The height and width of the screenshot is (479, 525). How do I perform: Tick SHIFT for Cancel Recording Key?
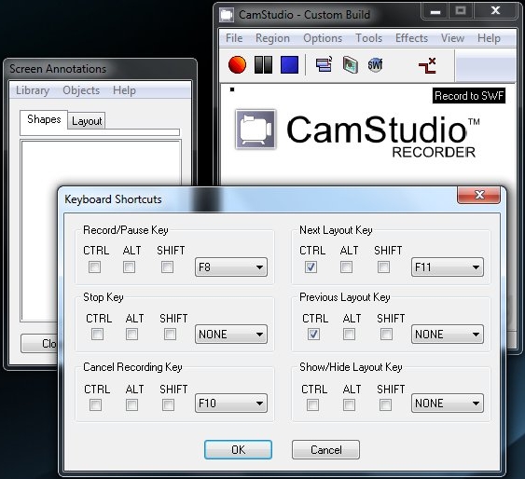pyautogui.click(x=168, y=405)
